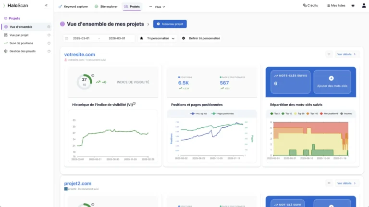Toggle Top 10 legend entry

(286, 114)
